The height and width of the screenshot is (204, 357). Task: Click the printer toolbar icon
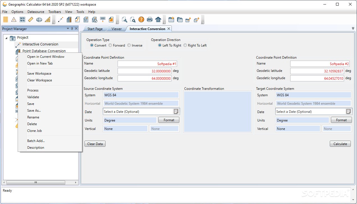(x=150, y=19)
